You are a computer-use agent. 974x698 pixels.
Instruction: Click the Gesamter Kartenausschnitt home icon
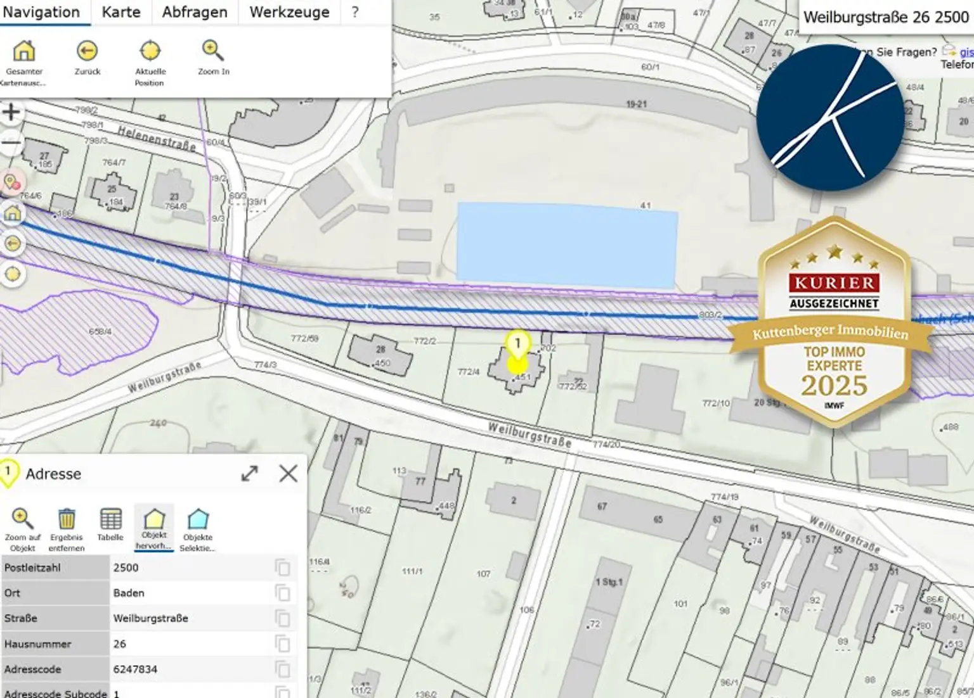click(x=24, y=51)
